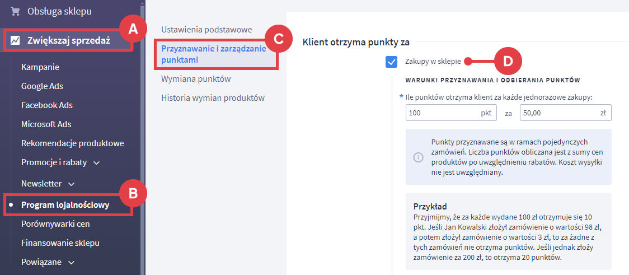This screenshot has width=629, height=275.
Task: Open Facebook Ads in the sidebar
Action: click(x=47, y=105)
